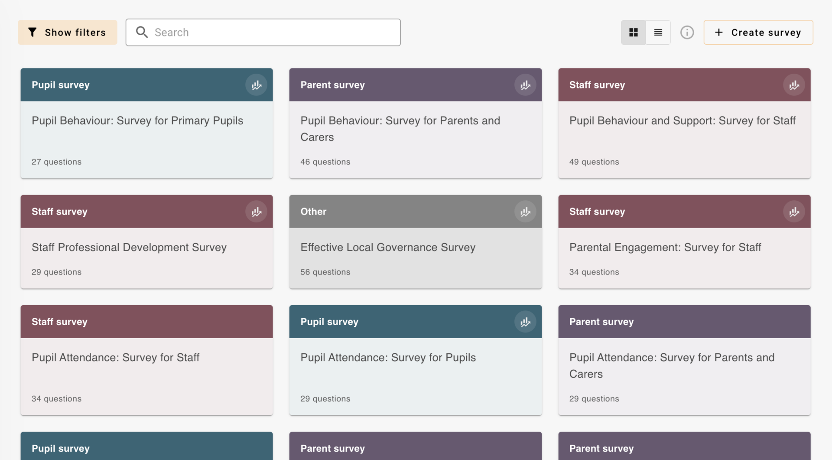Open the Staff Professional Development Survey title
The width and height of the screenshot is (832, 460).
pos(129,247)
